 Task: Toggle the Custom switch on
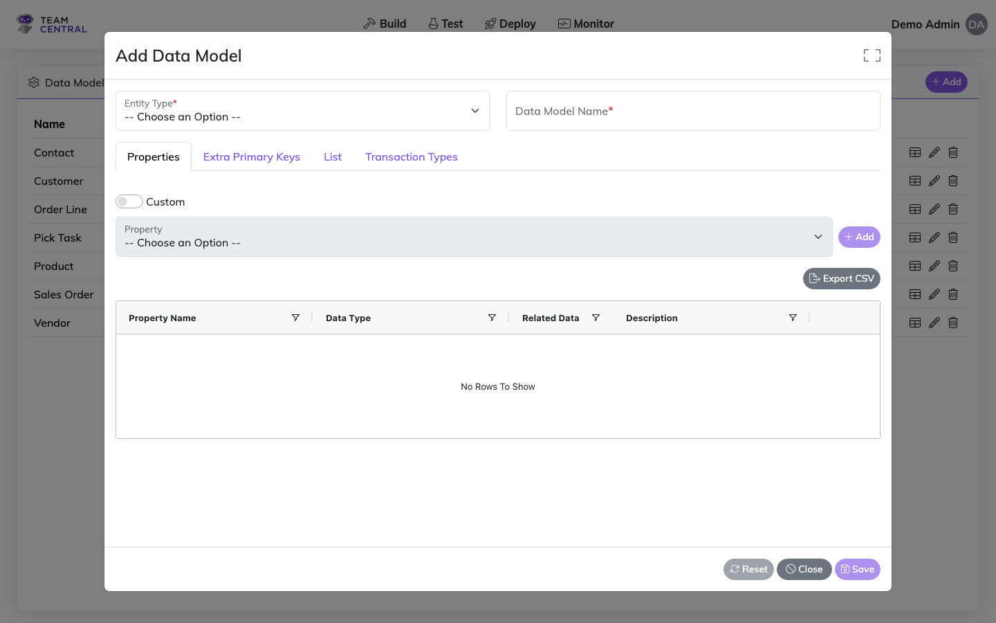click(129, 201)
